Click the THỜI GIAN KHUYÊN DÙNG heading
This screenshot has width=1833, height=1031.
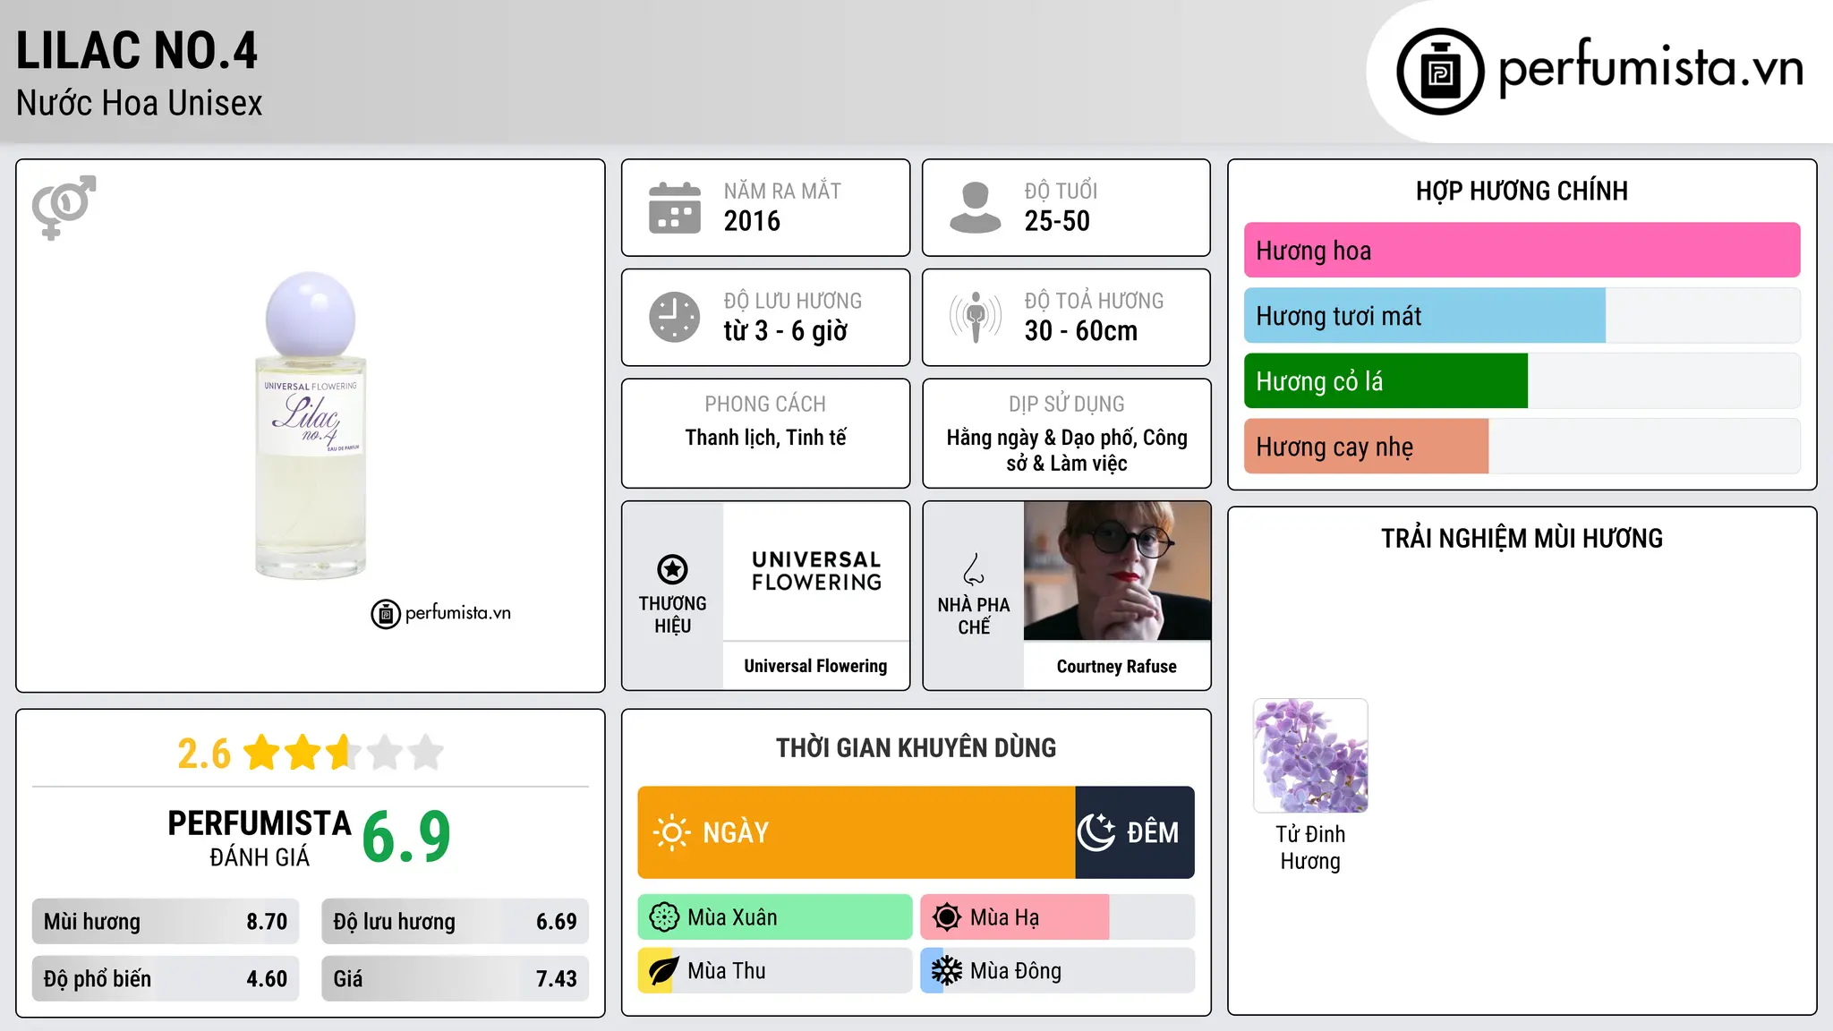click(x=916, y=747)
